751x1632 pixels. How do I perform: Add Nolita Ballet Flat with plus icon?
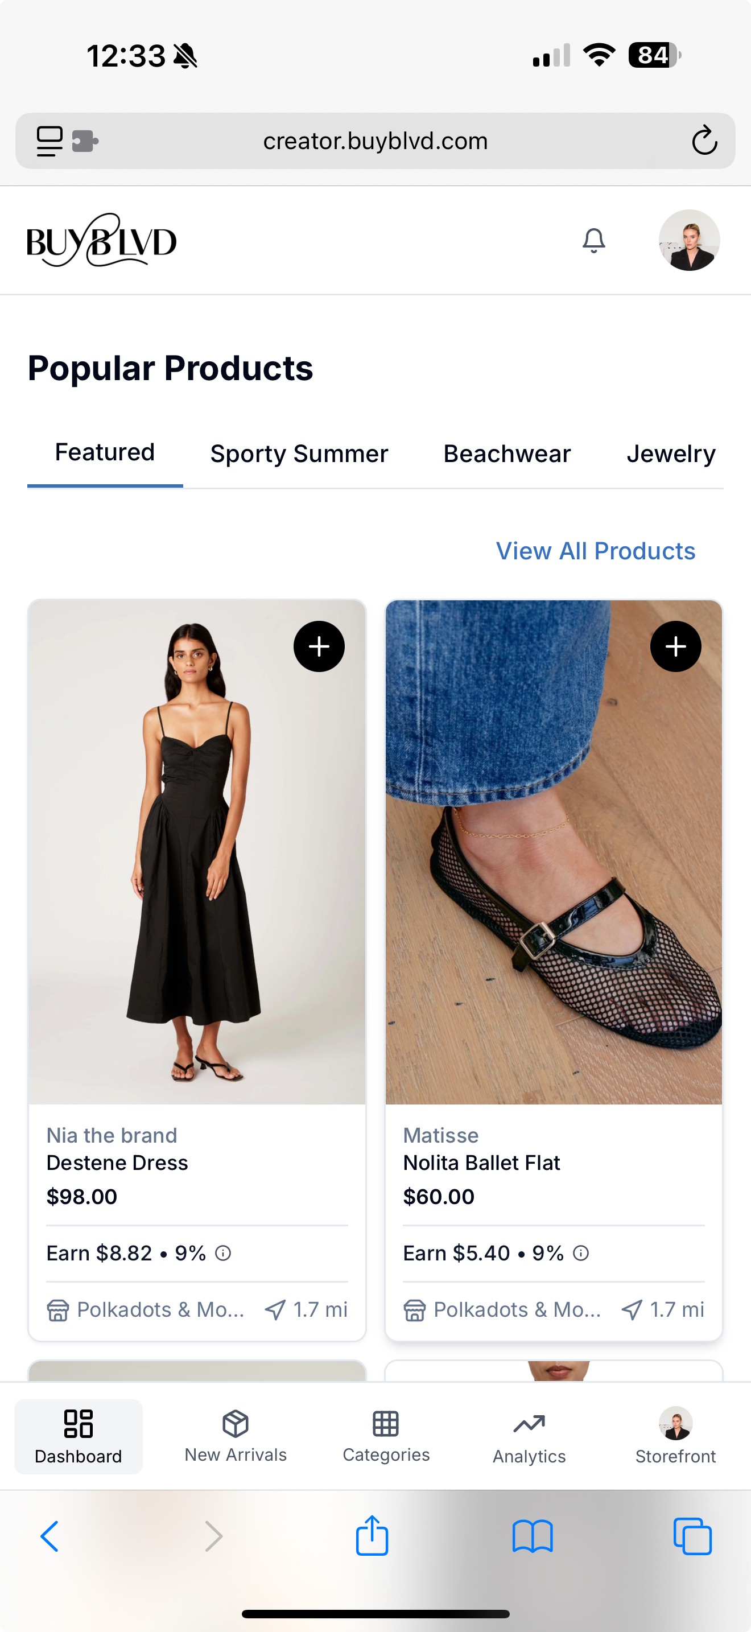(x=676, y=646)
